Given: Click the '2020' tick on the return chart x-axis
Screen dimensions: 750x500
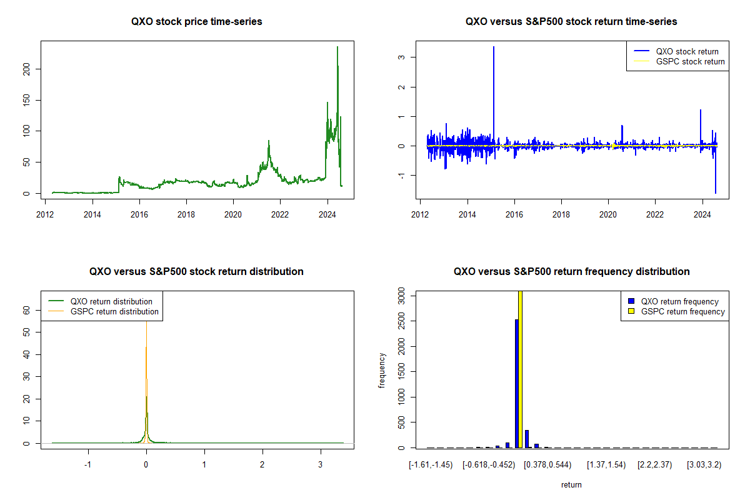Looking at the screenshot, I should pyautogui.click(x=608, y=214).
